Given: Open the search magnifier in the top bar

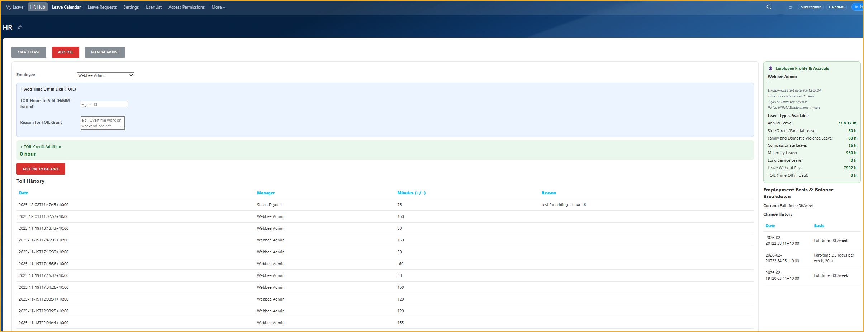Looking at the screenshot, I should coord(768,7).
